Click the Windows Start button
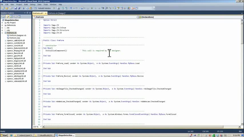The height and width of the screenshot is (137, 244). tap(4, 135)
